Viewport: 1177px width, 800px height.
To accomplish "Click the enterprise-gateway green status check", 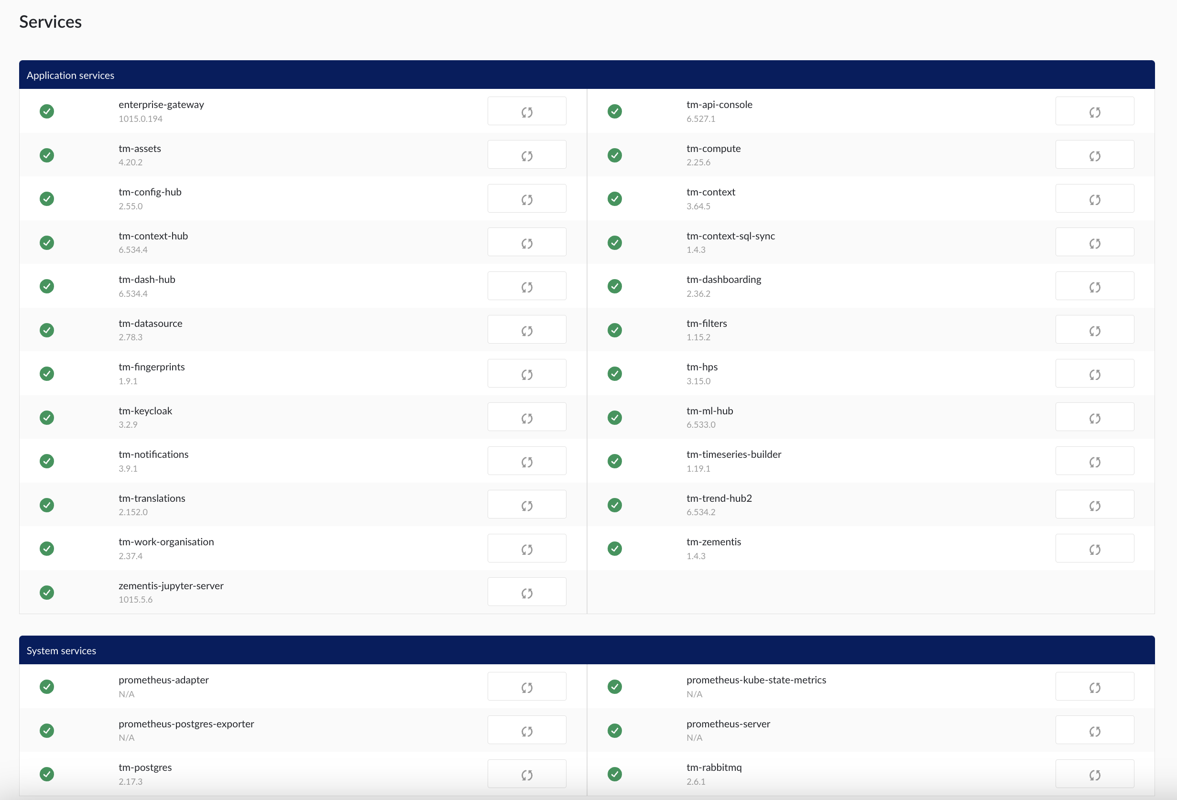I will (46, 111).
